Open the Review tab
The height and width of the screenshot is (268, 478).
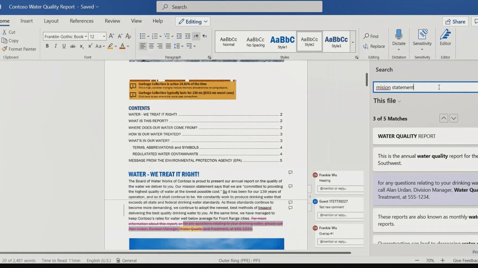(112, 21)
